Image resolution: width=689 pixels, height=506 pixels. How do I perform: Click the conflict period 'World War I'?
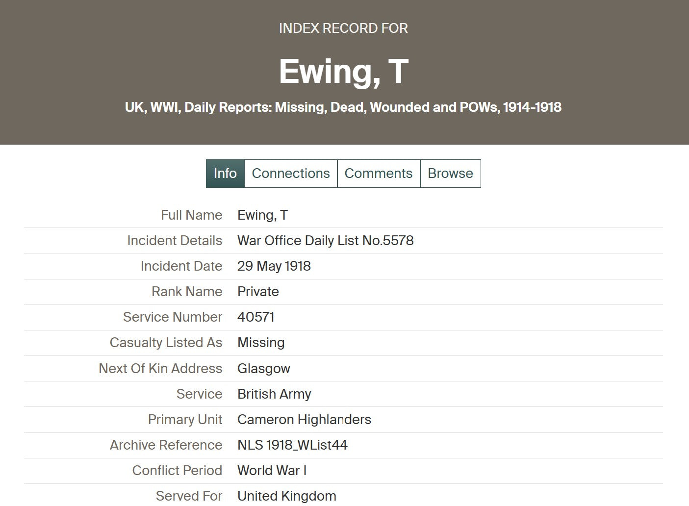[272, 471]
